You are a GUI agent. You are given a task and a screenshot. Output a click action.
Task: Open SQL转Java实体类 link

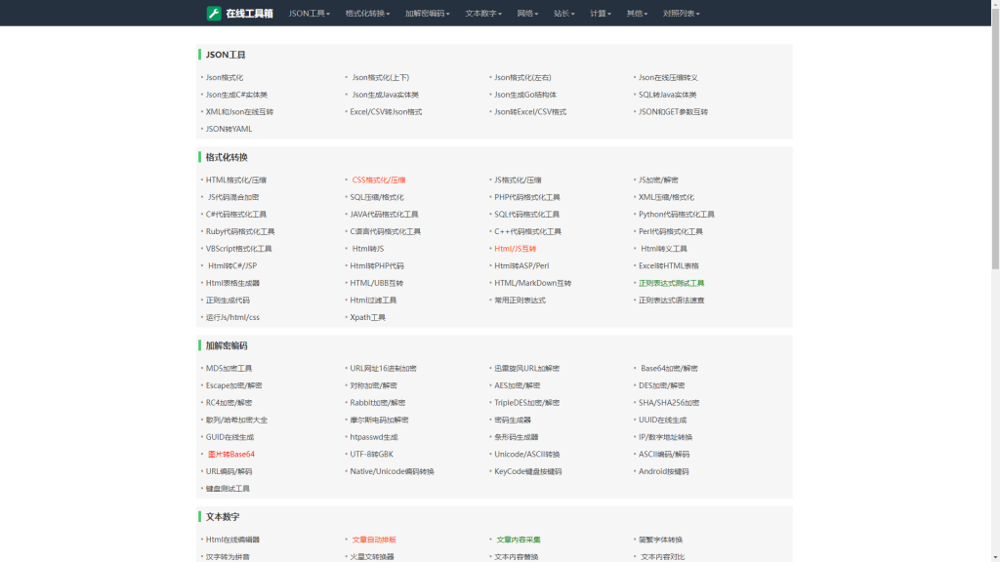pos(668,95)
